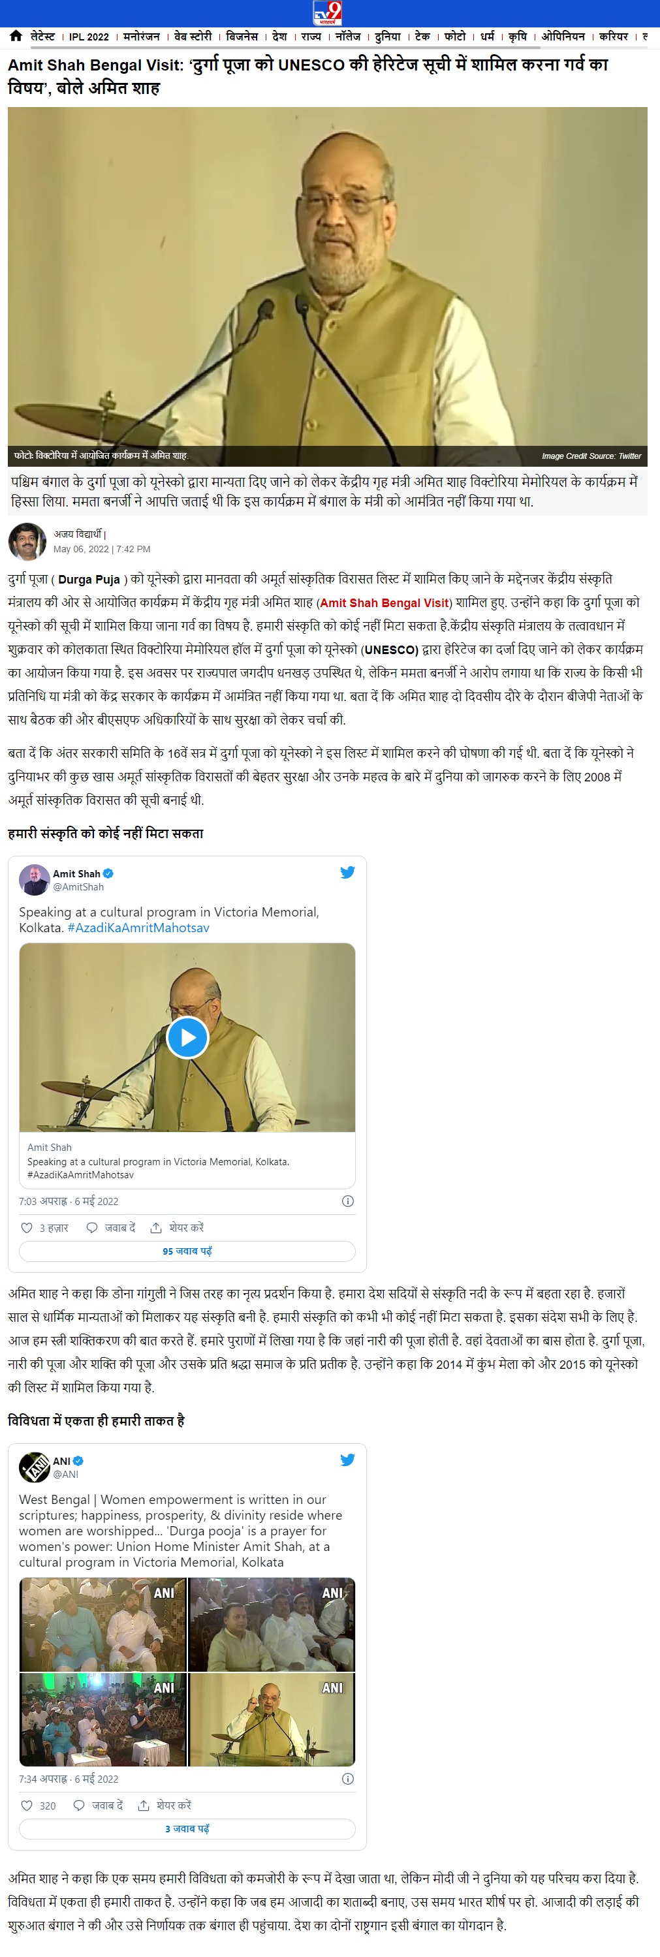Image resolution: width=660 pixels, height=1957 pixels.
Task: Open IPL 2022 menu item
Action: pos(89,37)
